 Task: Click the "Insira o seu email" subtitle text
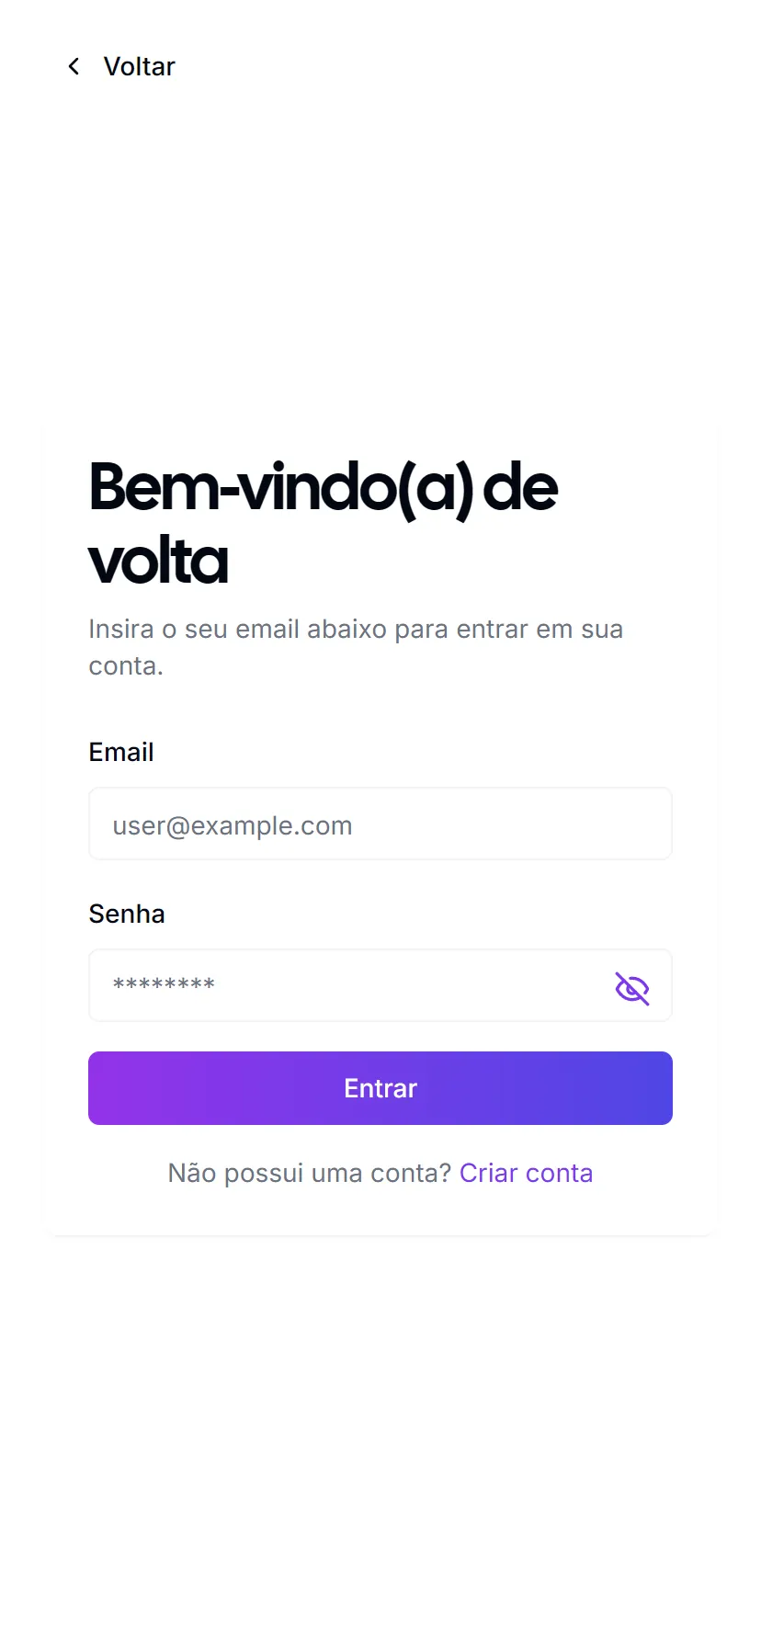pyautogui.click(x=356, y=630)
